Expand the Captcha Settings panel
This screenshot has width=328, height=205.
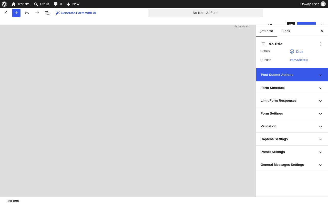[x=292, y=139]
